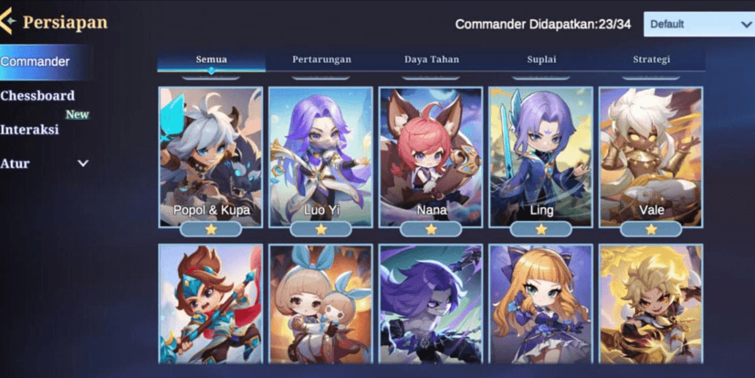Open the Default sort dropdown
The width and height of the screenshot is (755, 378).
699,24
